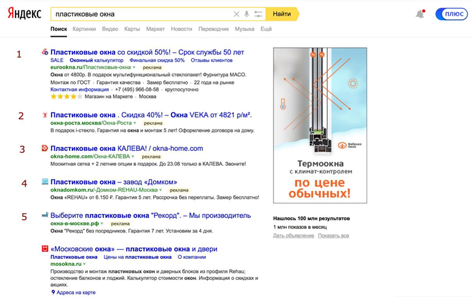Open 'О компании' sitelink

tap(192, 257)
